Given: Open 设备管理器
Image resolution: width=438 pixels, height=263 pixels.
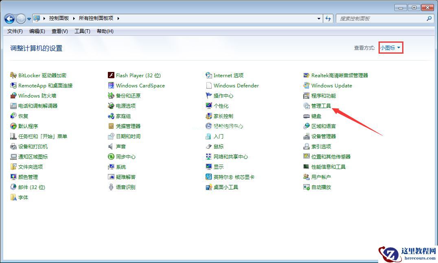Looking at the screenshot, I should coord(324,136).
